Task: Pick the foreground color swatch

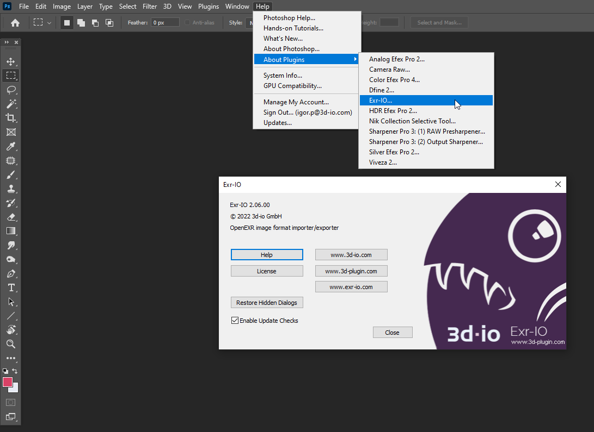Action: [7, 382]
